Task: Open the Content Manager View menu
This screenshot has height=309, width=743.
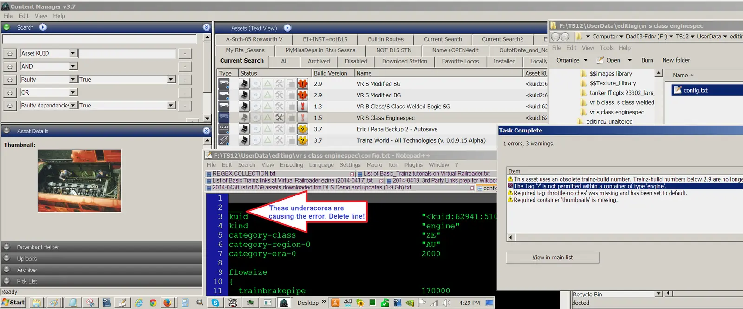Action: pyautogui.click(x=41, y=16)
